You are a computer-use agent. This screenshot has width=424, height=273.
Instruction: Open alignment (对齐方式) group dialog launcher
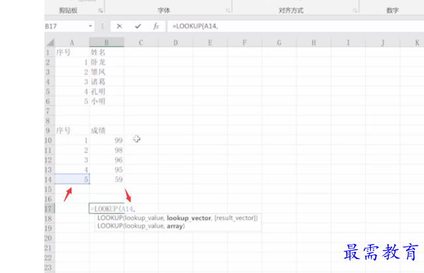pyautogui.click(x=355, y=11)
